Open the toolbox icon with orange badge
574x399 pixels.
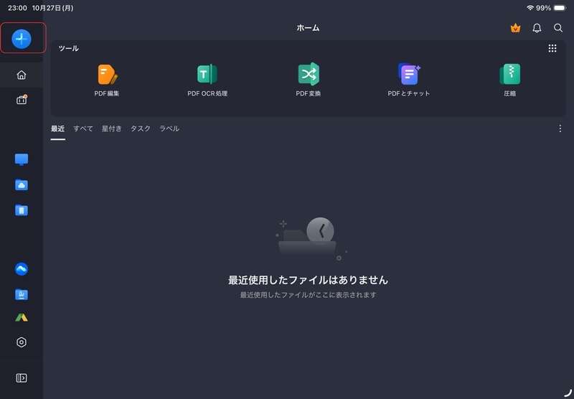point(22,100)
